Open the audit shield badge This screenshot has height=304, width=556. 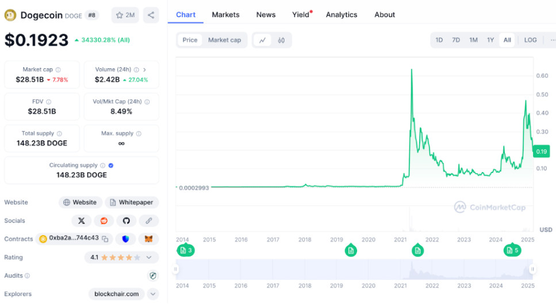(x=153, y=276)
